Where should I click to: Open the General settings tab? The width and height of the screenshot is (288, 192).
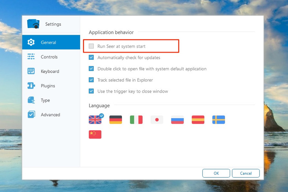[x=48, y=42]
